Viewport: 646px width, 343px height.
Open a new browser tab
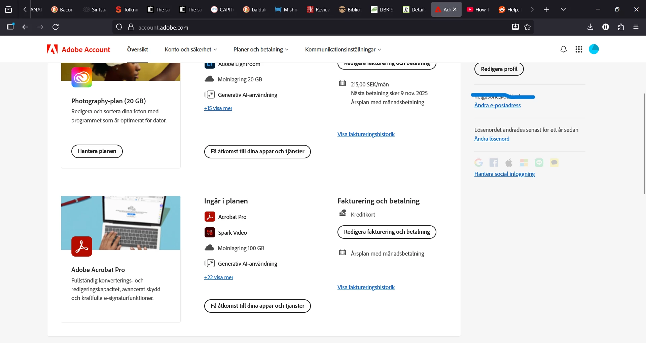(546, 9)
